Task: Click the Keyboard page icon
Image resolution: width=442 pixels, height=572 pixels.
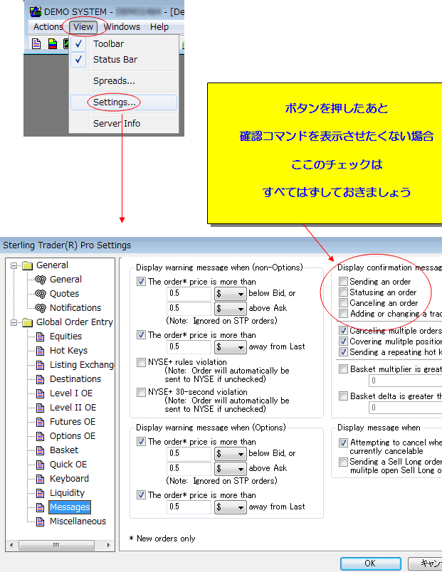Action: point(41,479)
